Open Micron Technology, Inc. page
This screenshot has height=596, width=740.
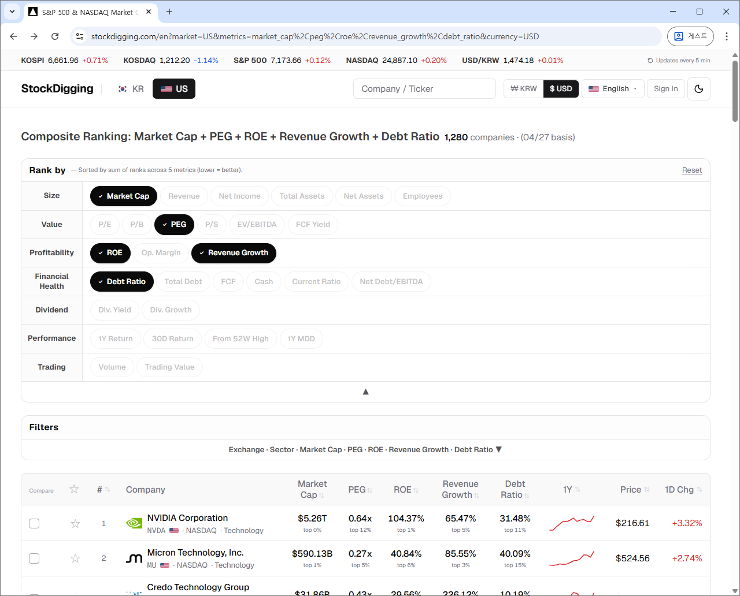tap(195, 553)
